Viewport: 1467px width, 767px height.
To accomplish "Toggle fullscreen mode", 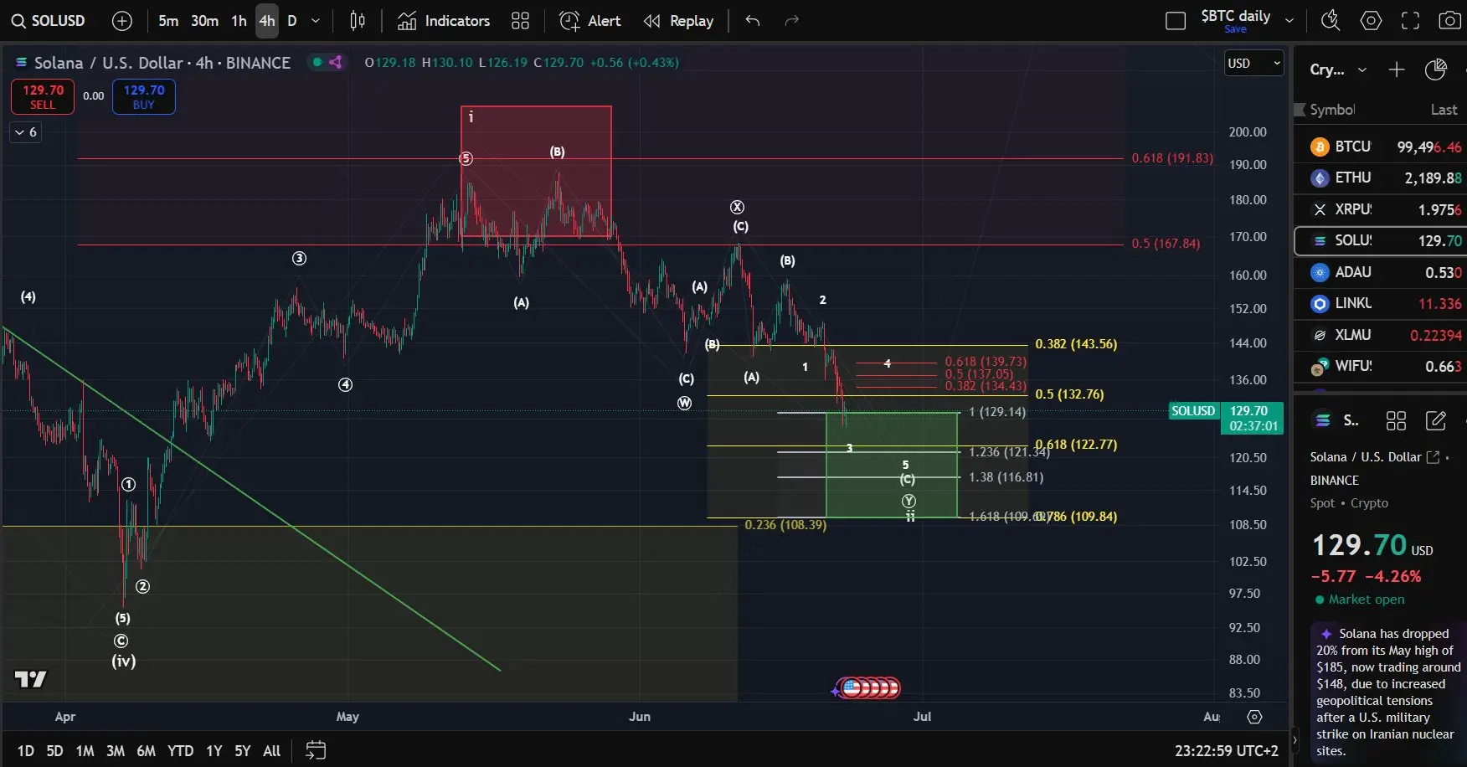I will click(x=1411, y=21).
